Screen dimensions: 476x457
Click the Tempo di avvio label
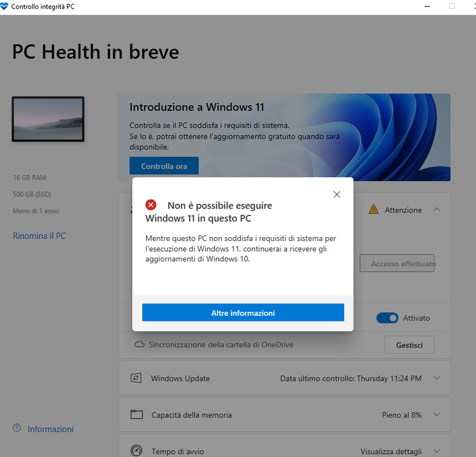click(x=178, y=451)
